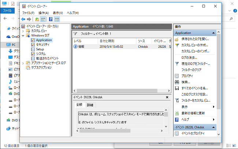This screenshot has width=238, height=149.
Task: Click 保存されたログを開く action
Action: click(195, 39)
